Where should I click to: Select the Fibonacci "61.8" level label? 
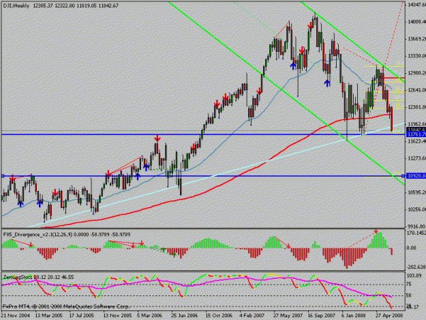coord(399,105)
